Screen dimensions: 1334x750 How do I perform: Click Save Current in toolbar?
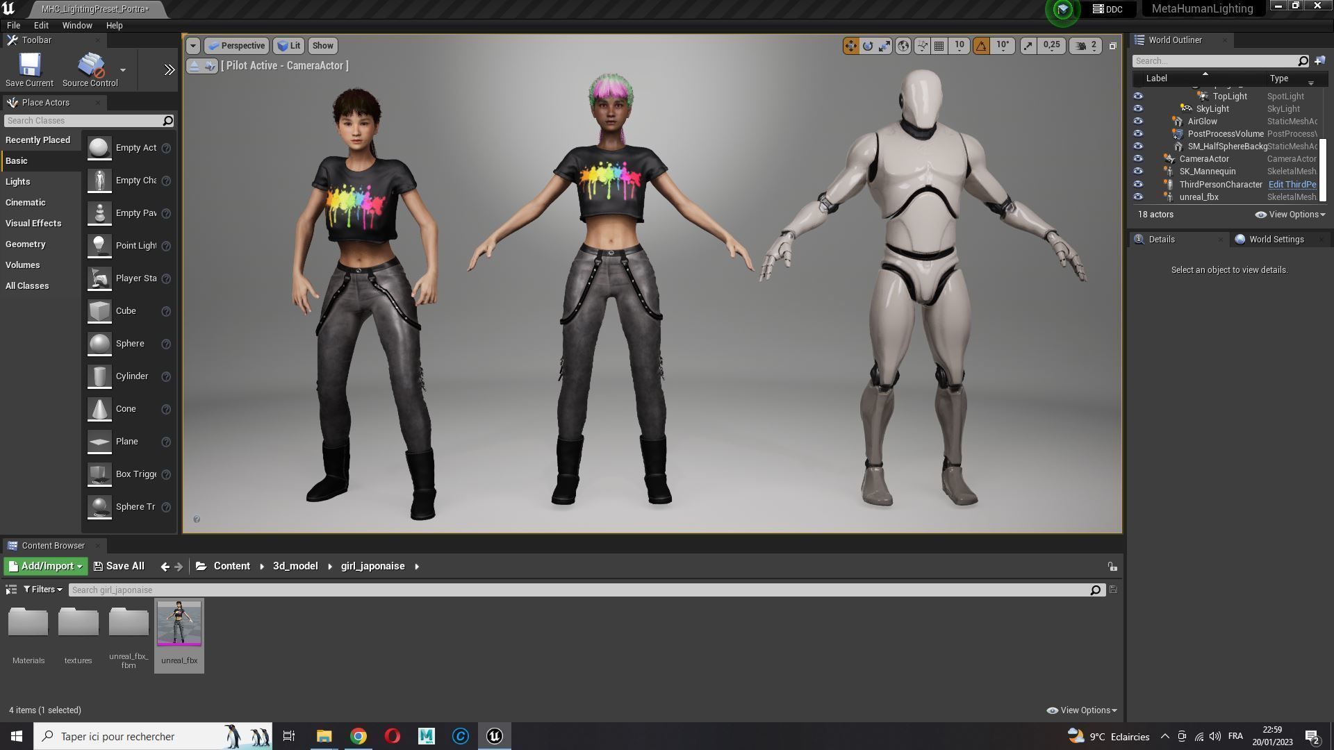[29, 70]
